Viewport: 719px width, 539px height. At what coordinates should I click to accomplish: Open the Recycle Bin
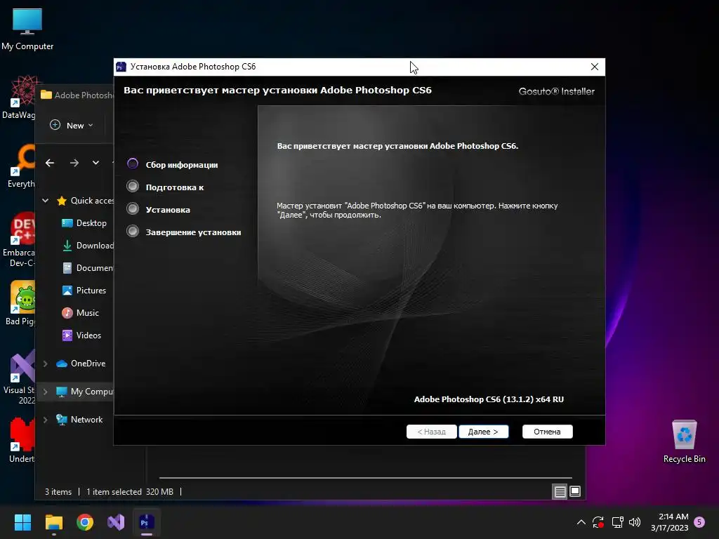tap(684, 441)
